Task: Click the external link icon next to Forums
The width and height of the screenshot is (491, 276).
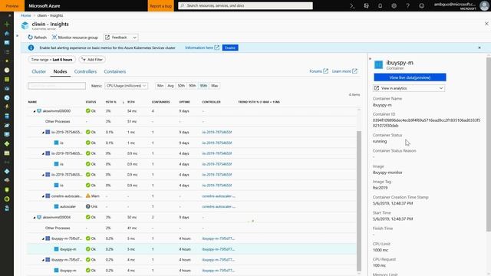Action: point(325,71)
